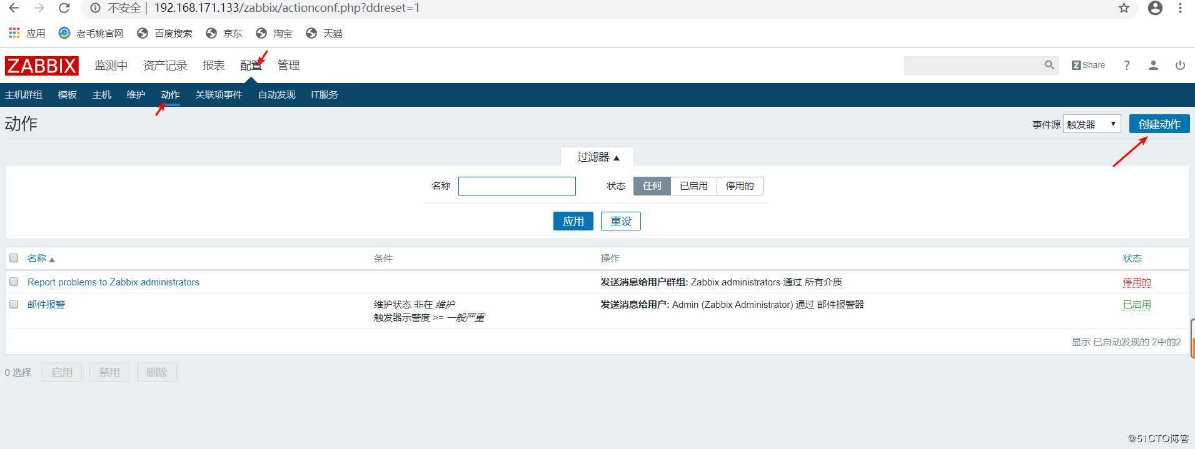Screen dimensions: 1195x449
Task: Go to the 关联项事件 submenu
Action: tap(219, 95)
